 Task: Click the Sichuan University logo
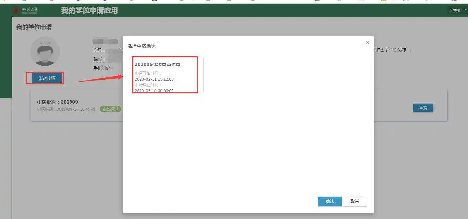(26, 10)
